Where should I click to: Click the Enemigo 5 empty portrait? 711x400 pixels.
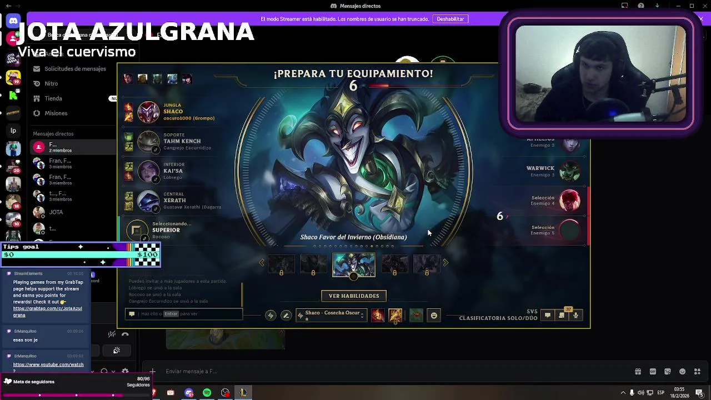569,230
